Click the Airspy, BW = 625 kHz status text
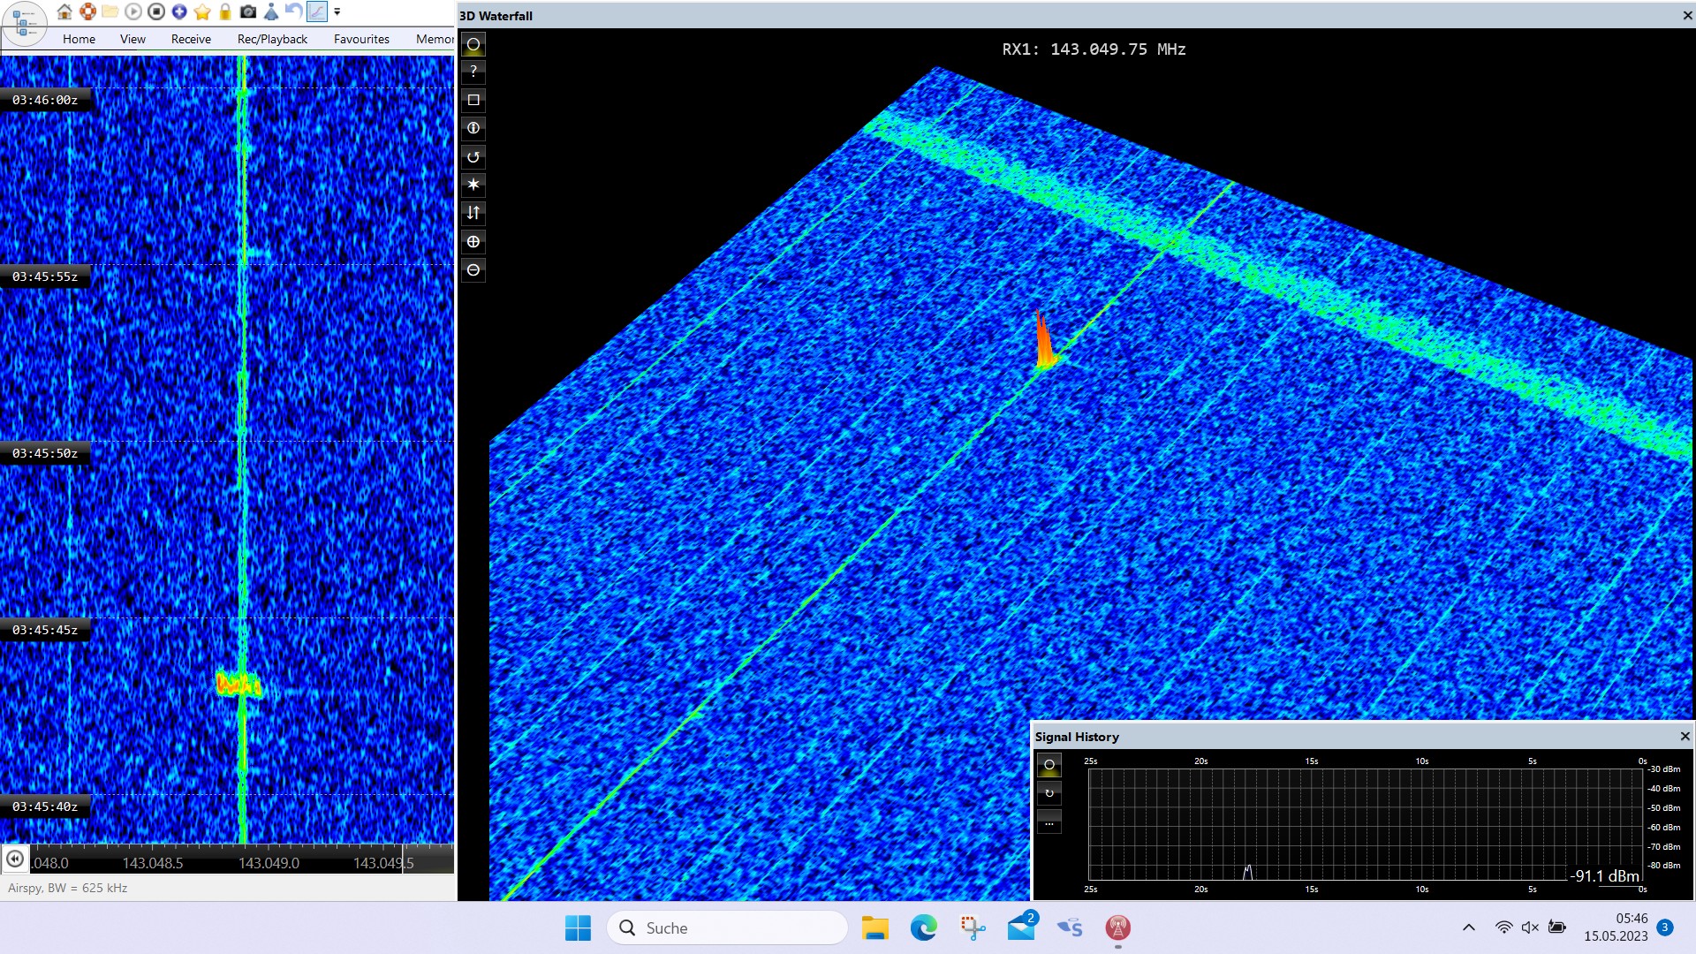 click(68, 888)
